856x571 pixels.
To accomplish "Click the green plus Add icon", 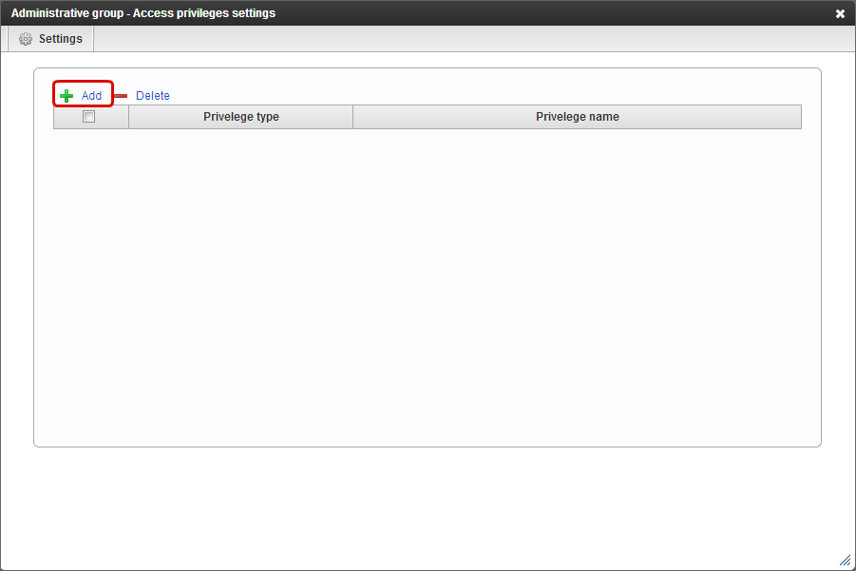I will (67, 96).
